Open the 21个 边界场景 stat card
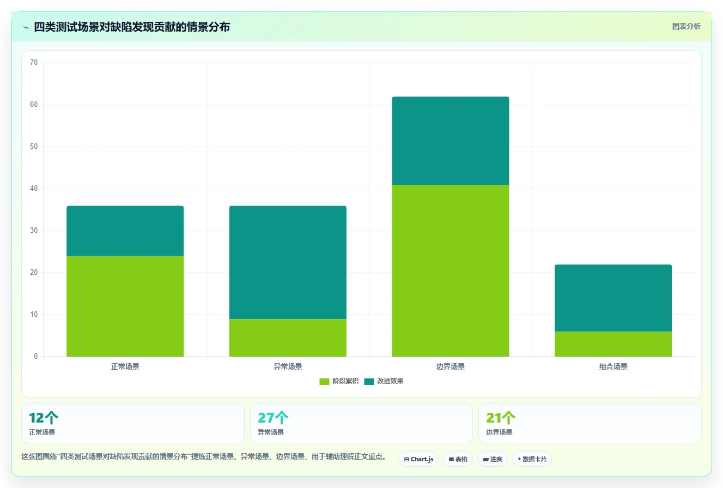This screenshot has height=488, width=723. (590, 423)
